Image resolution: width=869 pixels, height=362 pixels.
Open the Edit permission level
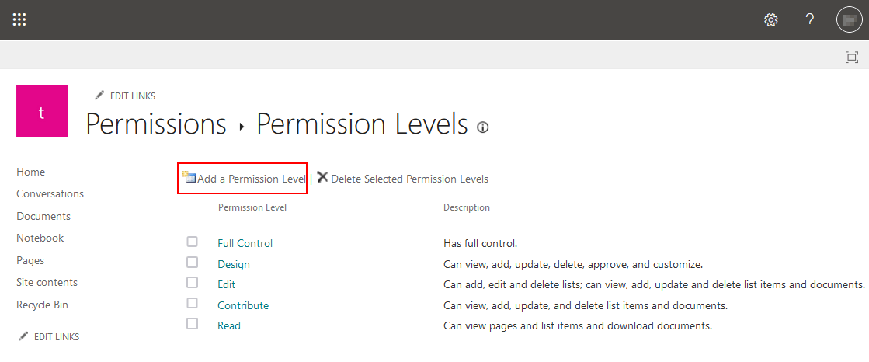(x=226, y=284)
